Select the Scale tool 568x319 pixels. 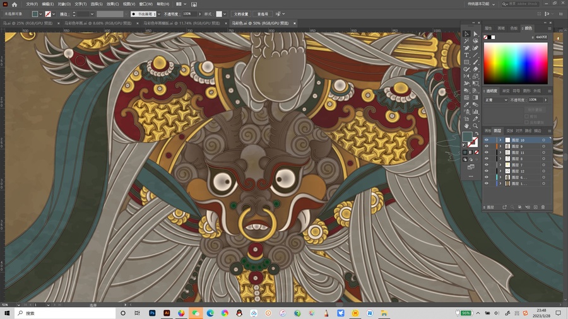pos(475,76)
